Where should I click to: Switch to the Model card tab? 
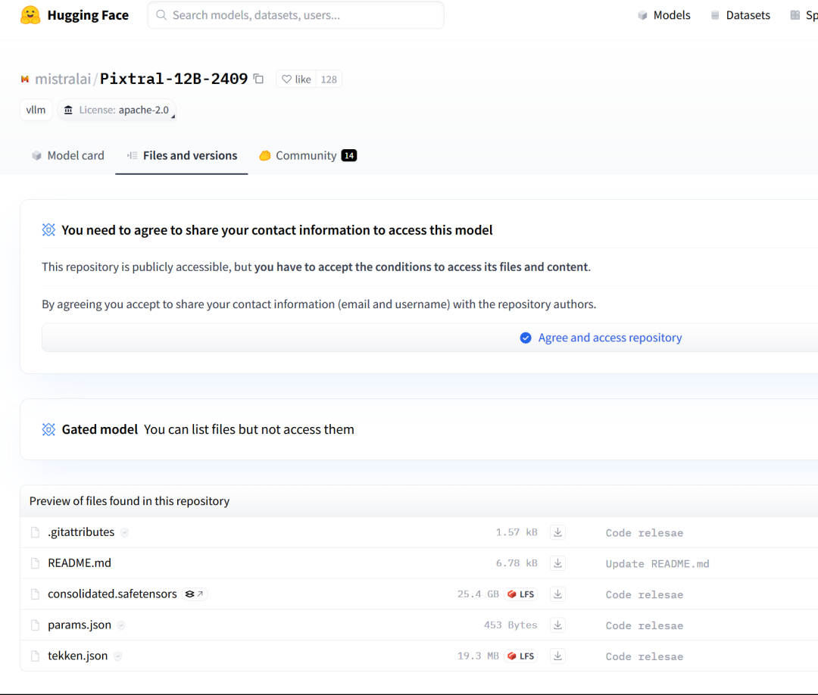click(68, 155)
